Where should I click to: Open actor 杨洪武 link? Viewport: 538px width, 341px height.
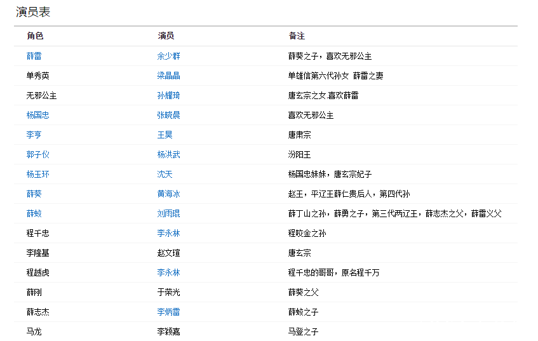168,154
